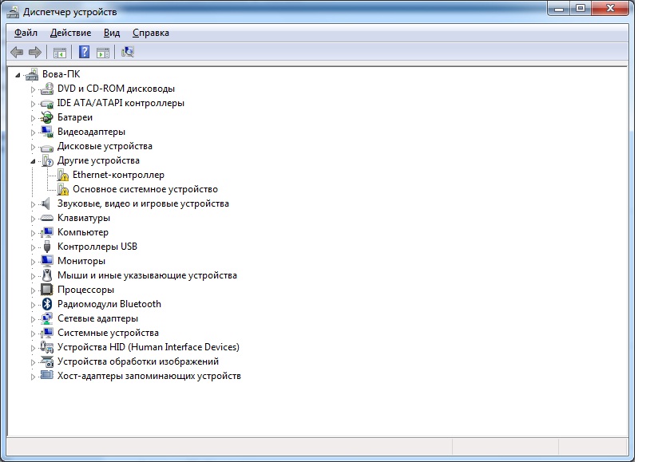Select Основное системное устройство in the tree

click(x=145, y=189)
